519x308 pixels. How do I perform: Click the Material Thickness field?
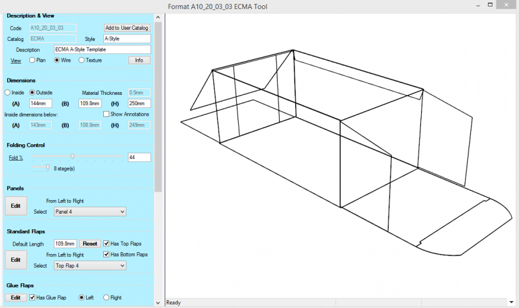(x=139, y=92)
